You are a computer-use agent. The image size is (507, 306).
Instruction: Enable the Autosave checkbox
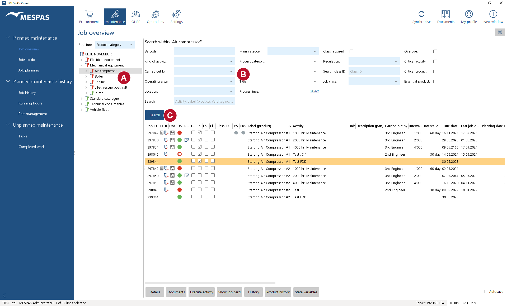pyautogui.click(x=486, y=291)
